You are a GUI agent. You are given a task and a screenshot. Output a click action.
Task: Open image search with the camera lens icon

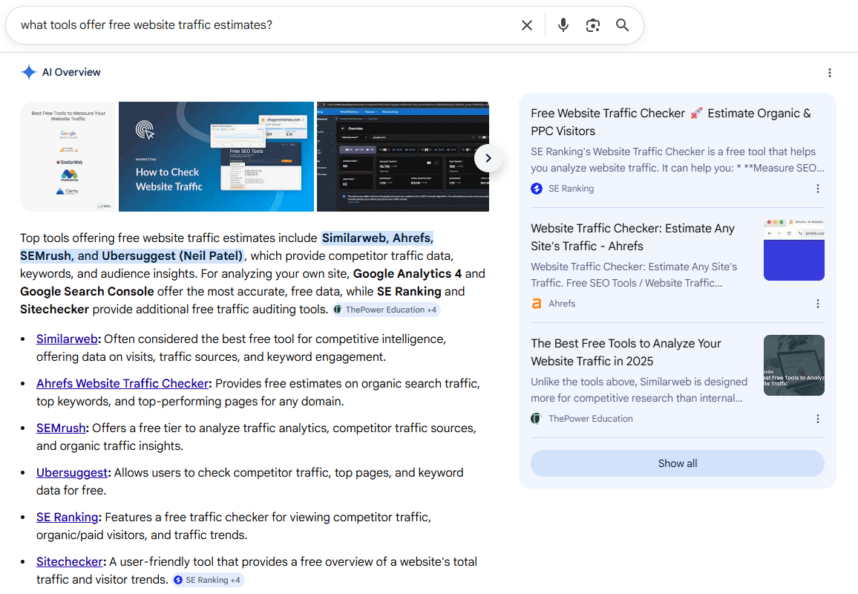pos(592,25)
